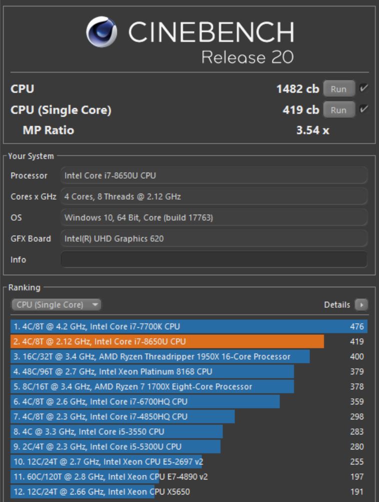The width and height of the screenshot is (379, 502).
Task: Select the Processor field showing i7-8650U
Action: click(x=215, y=176)
